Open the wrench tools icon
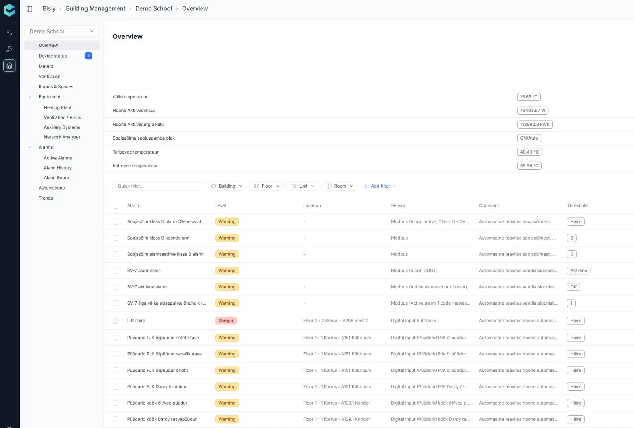Viewport: 634px width, 428px height. (x=10, y=49)
